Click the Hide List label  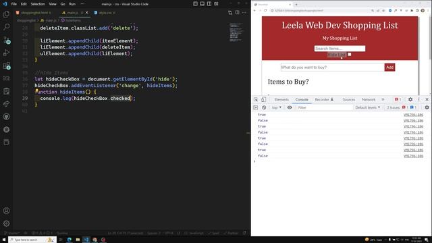click(x=336, y=55)
